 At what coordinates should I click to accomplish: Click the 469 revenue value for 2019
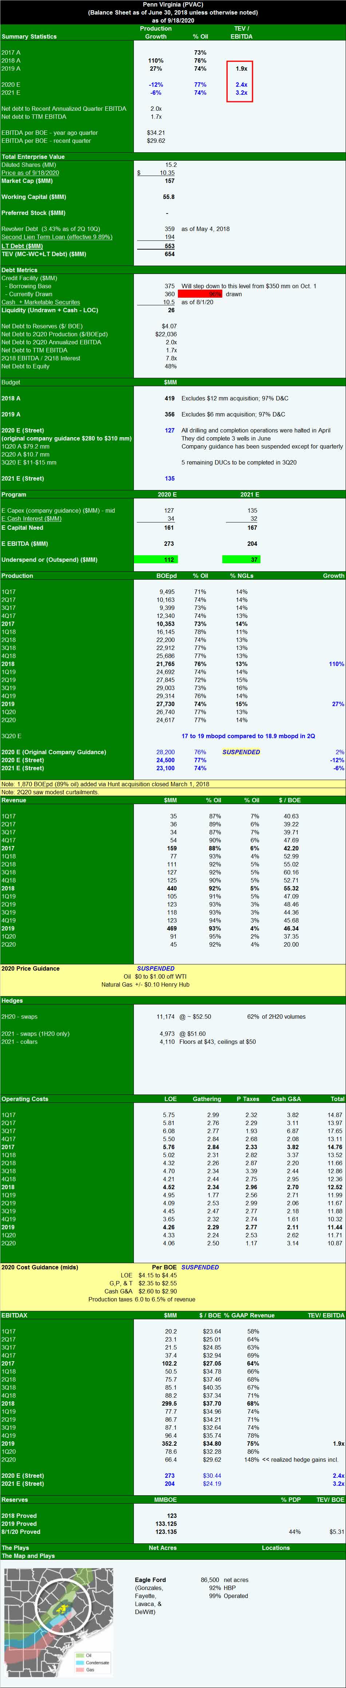[171, 928]
